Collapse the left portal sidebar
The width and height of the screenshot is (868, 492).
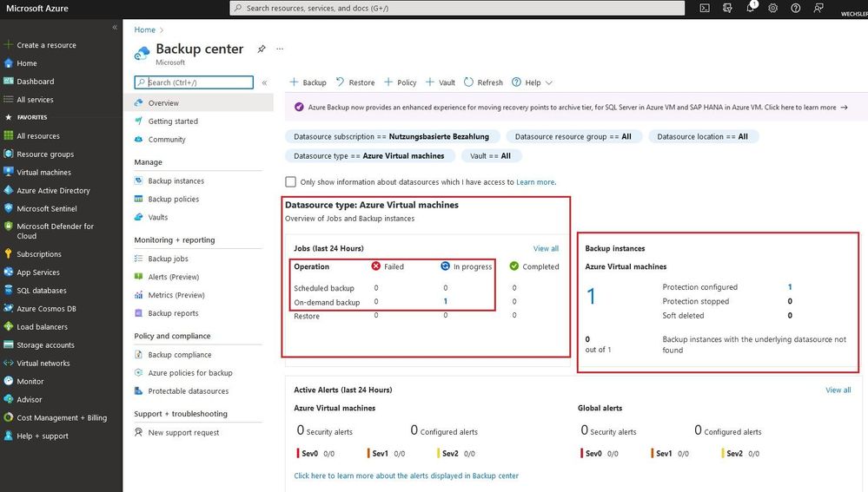(115, 27)
